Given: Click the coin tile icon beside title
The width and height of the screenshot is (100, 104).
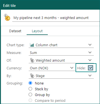Looking at the screenshot, I should [x=7, y=17].
